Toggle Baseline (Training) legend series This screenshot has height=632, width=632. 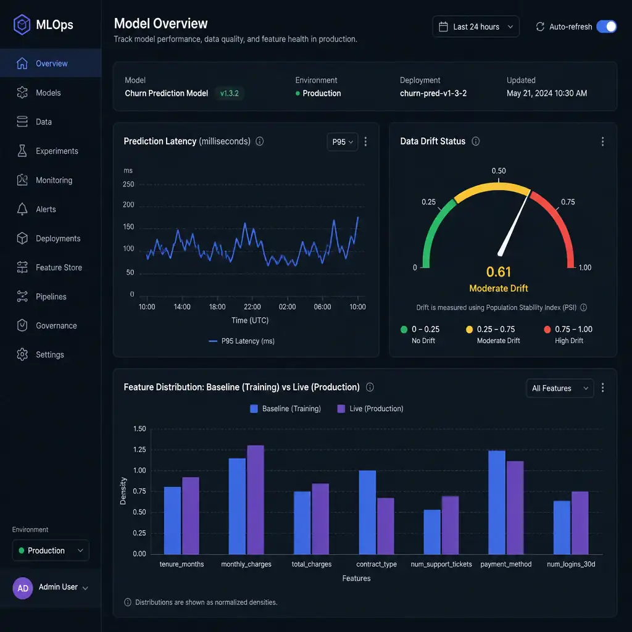coord(285,409)
